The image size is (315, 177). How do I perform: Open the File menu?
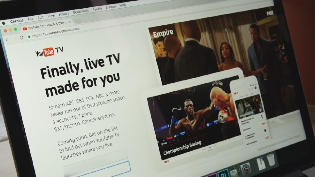click(x=31, y=19)
